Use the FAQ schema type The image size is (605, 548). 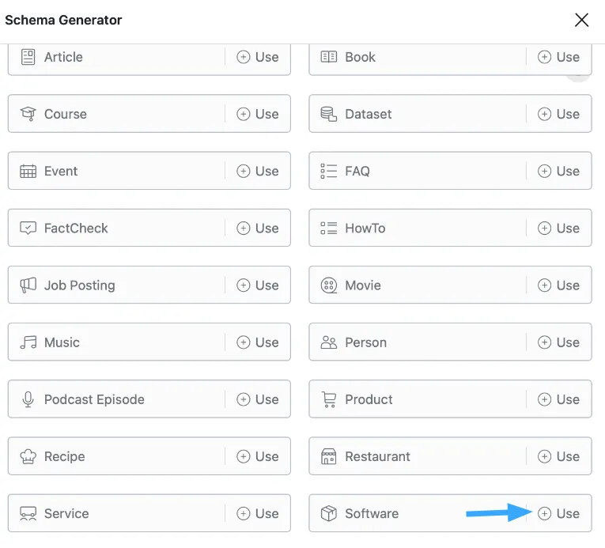click(558, 171)
